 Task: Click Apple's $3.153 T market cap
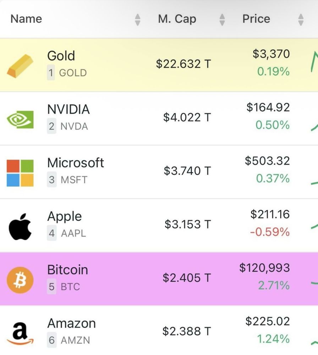tap(188, 224)
